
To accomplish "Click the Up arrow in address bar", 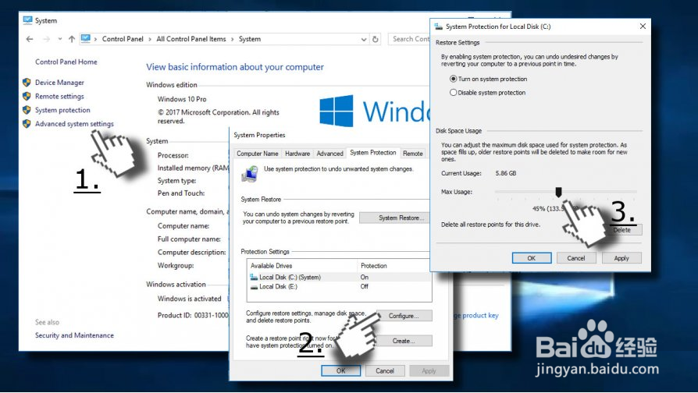I will pos(72,39).
